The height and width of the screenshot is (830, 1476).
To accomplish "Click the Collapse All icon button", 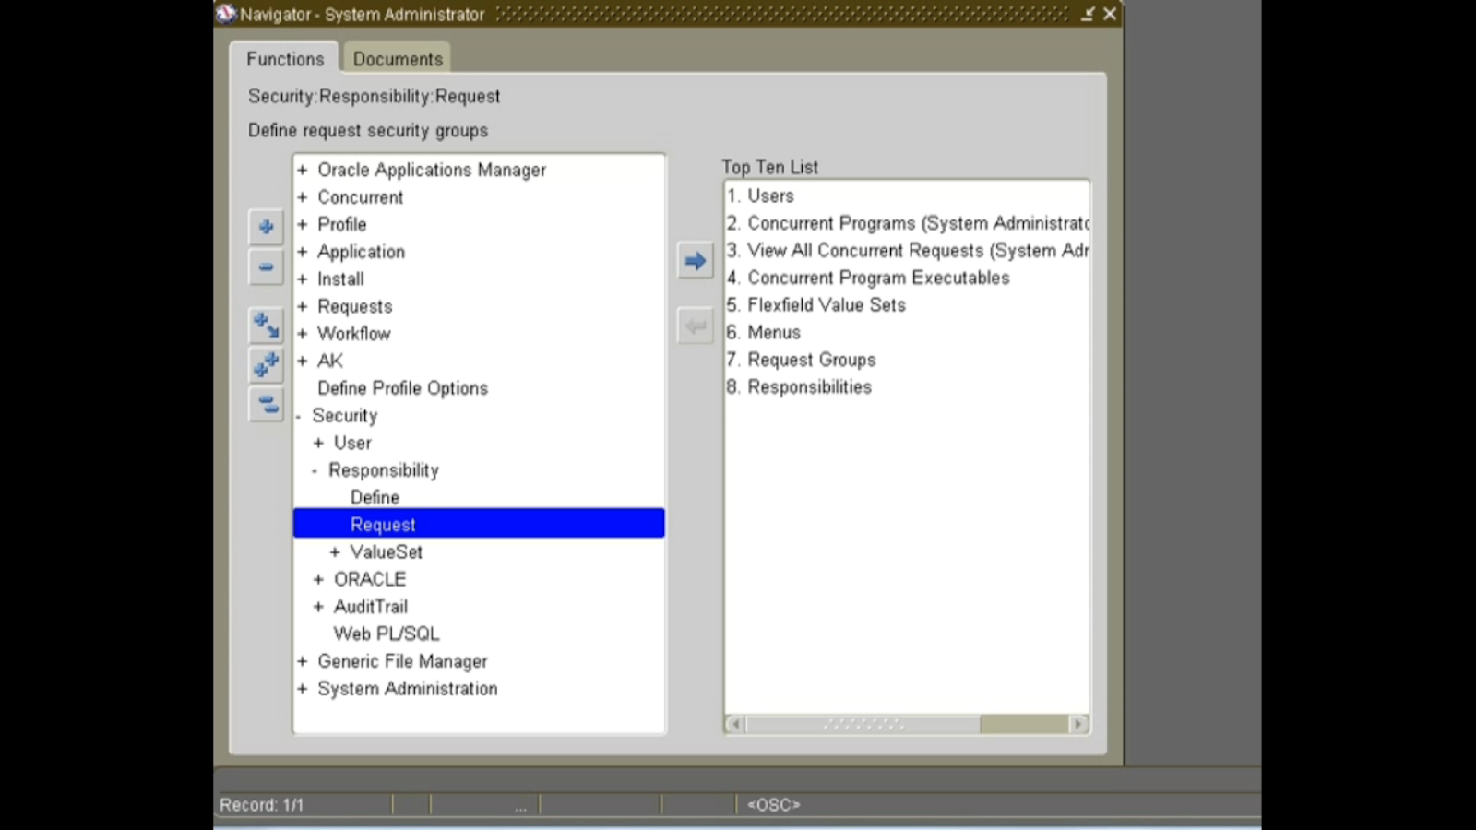I will [x=266, y=404].
